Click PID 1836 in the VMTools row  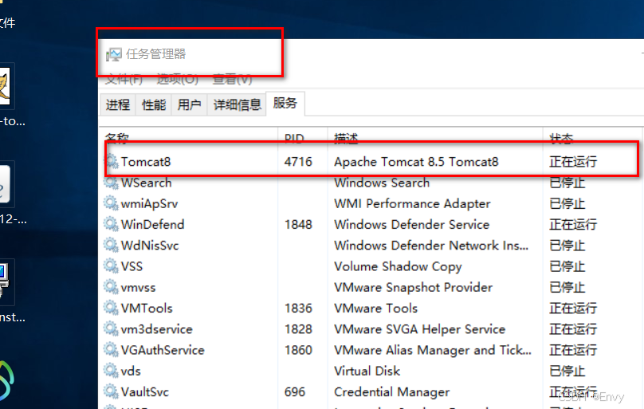[298, 309]
